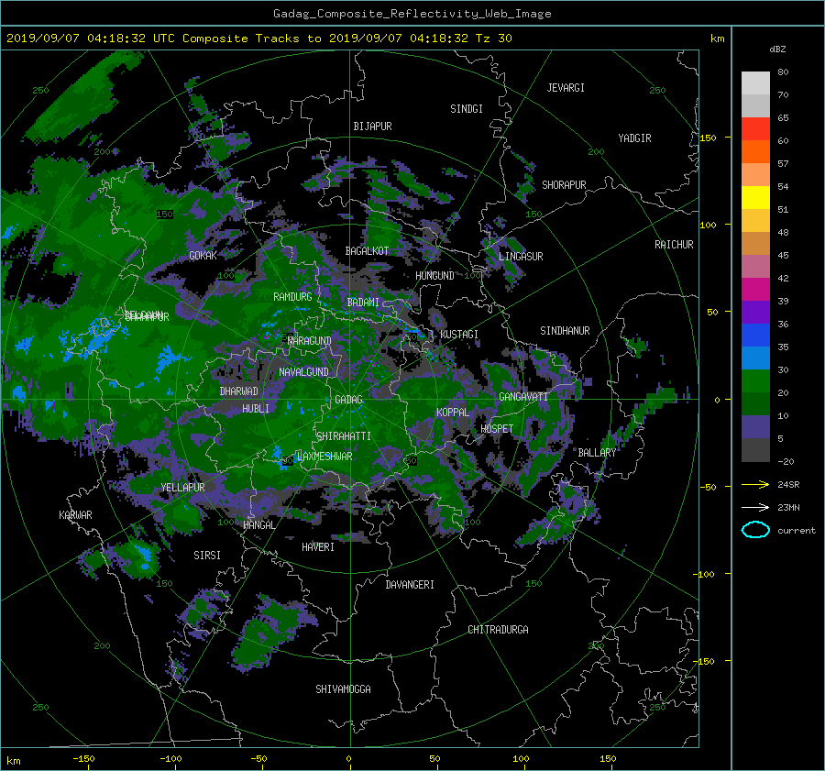Click the SIRSI city label

pos(207,556)
